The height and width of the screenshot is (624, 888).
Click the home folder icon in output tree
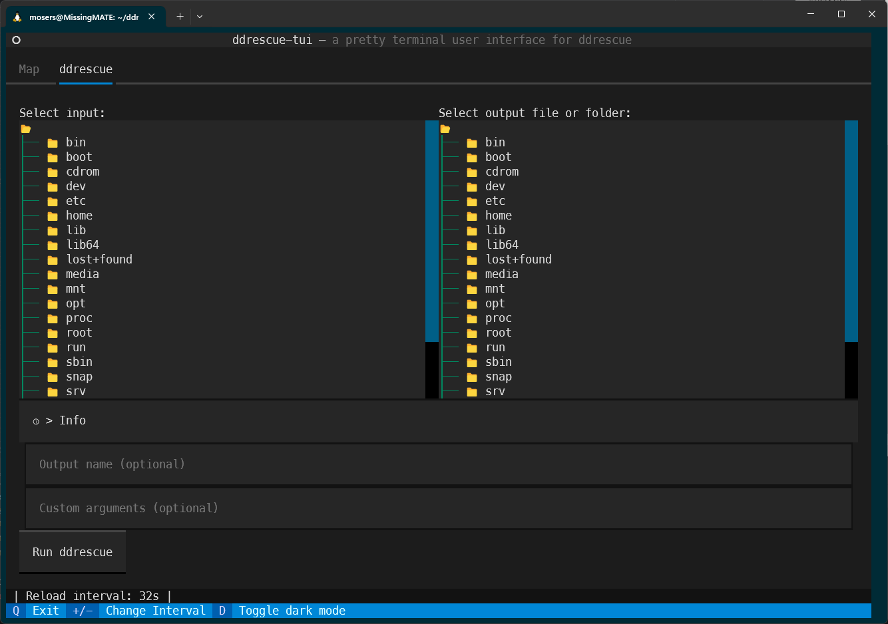pyautogui.click(x=472, y=216)
